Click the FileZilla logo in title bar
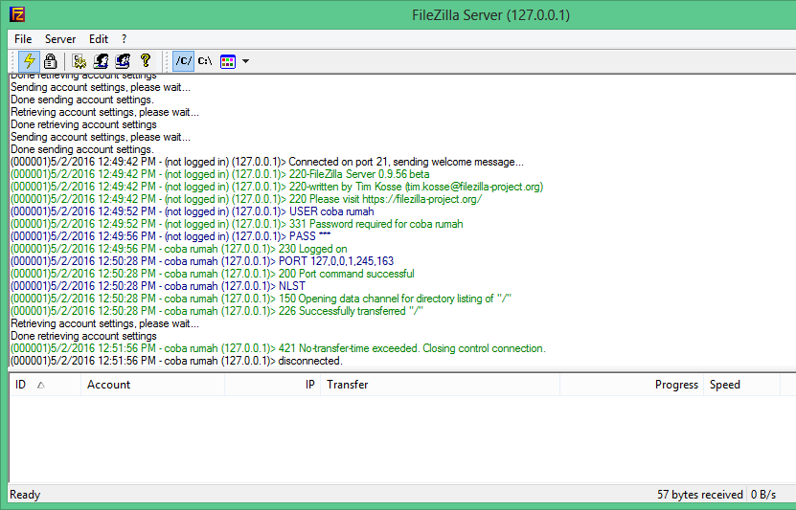 pyautogui.click(x=17, y=14)
